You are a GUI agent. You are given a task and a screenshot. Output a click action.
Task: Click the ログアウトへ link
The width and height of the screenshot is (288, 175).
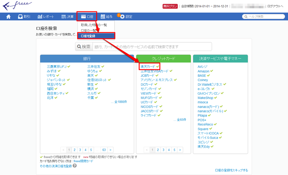pos(275,6)
